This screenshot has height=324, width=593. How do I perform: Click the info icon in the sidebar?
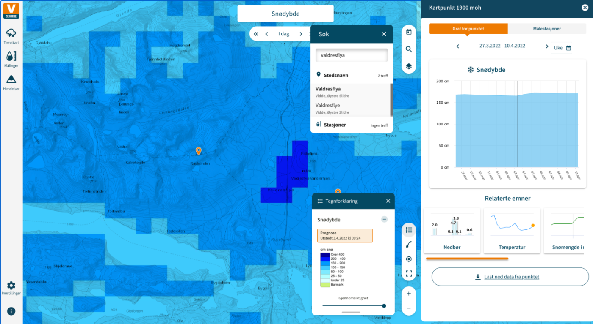(11, 311)
